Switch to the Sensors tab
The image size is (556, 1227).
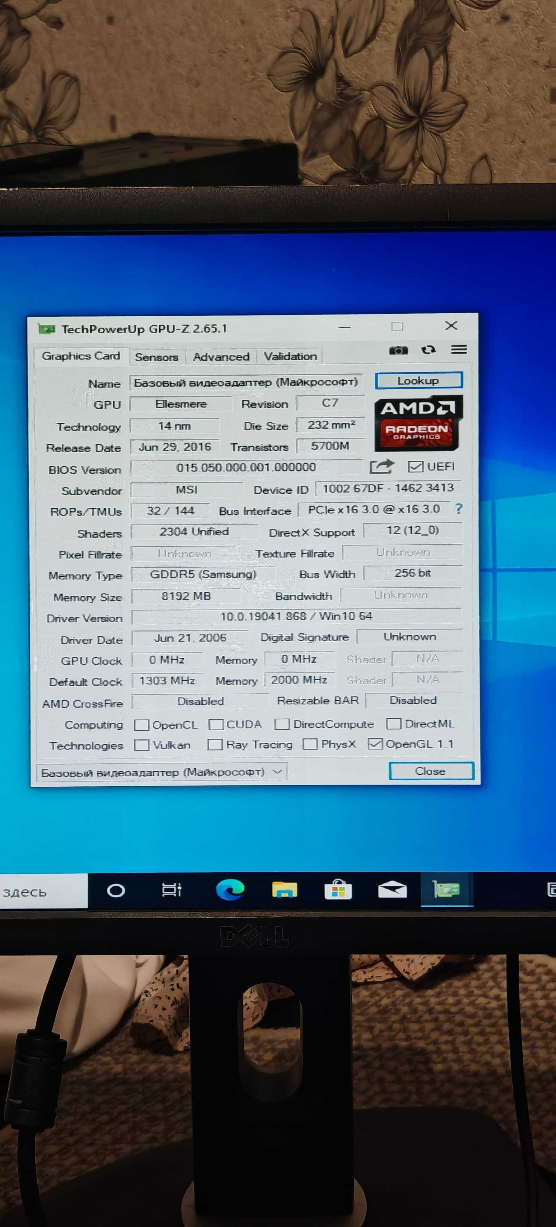coord(156,357)
